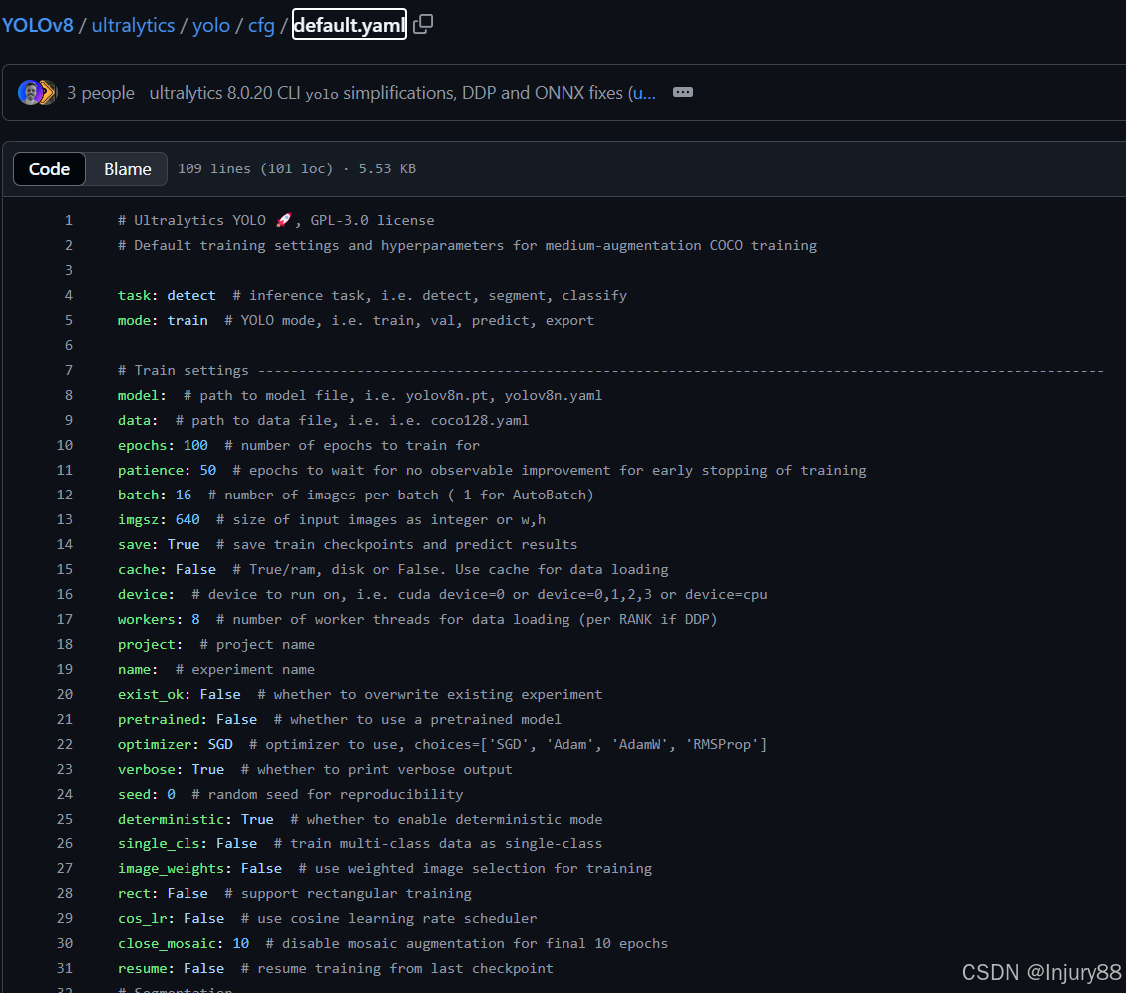Click the '# Train settings' comment
This screenshot has height=993, width=1126.
click(x=184, y=370)
